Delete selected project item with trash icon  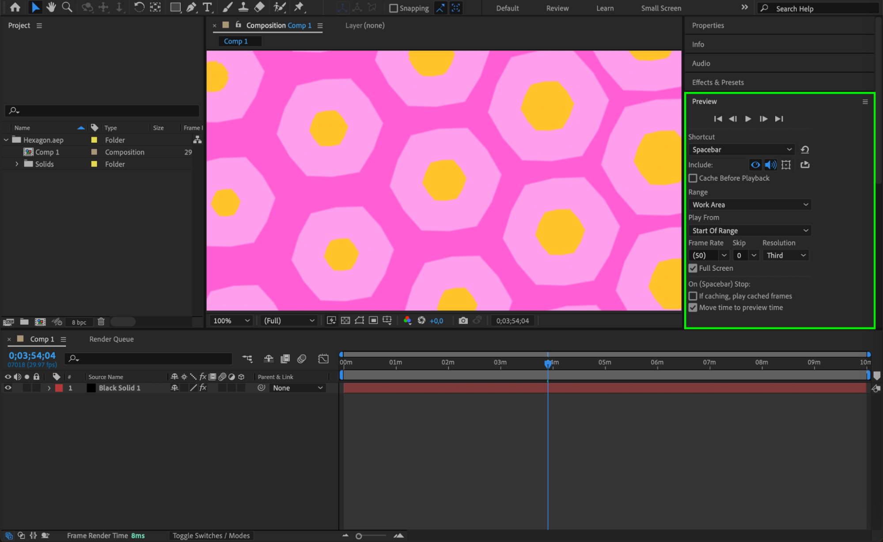(x=101, y=322)
